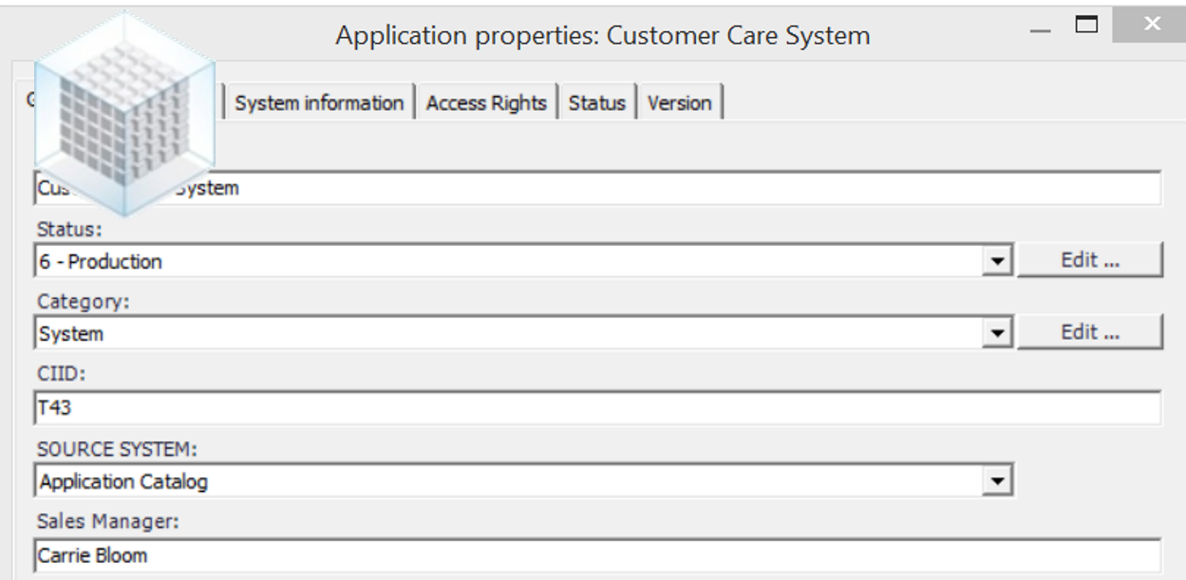The image size is (1186, 580).
Task: Open the Access Rights tab
Action: coord(486,103)
